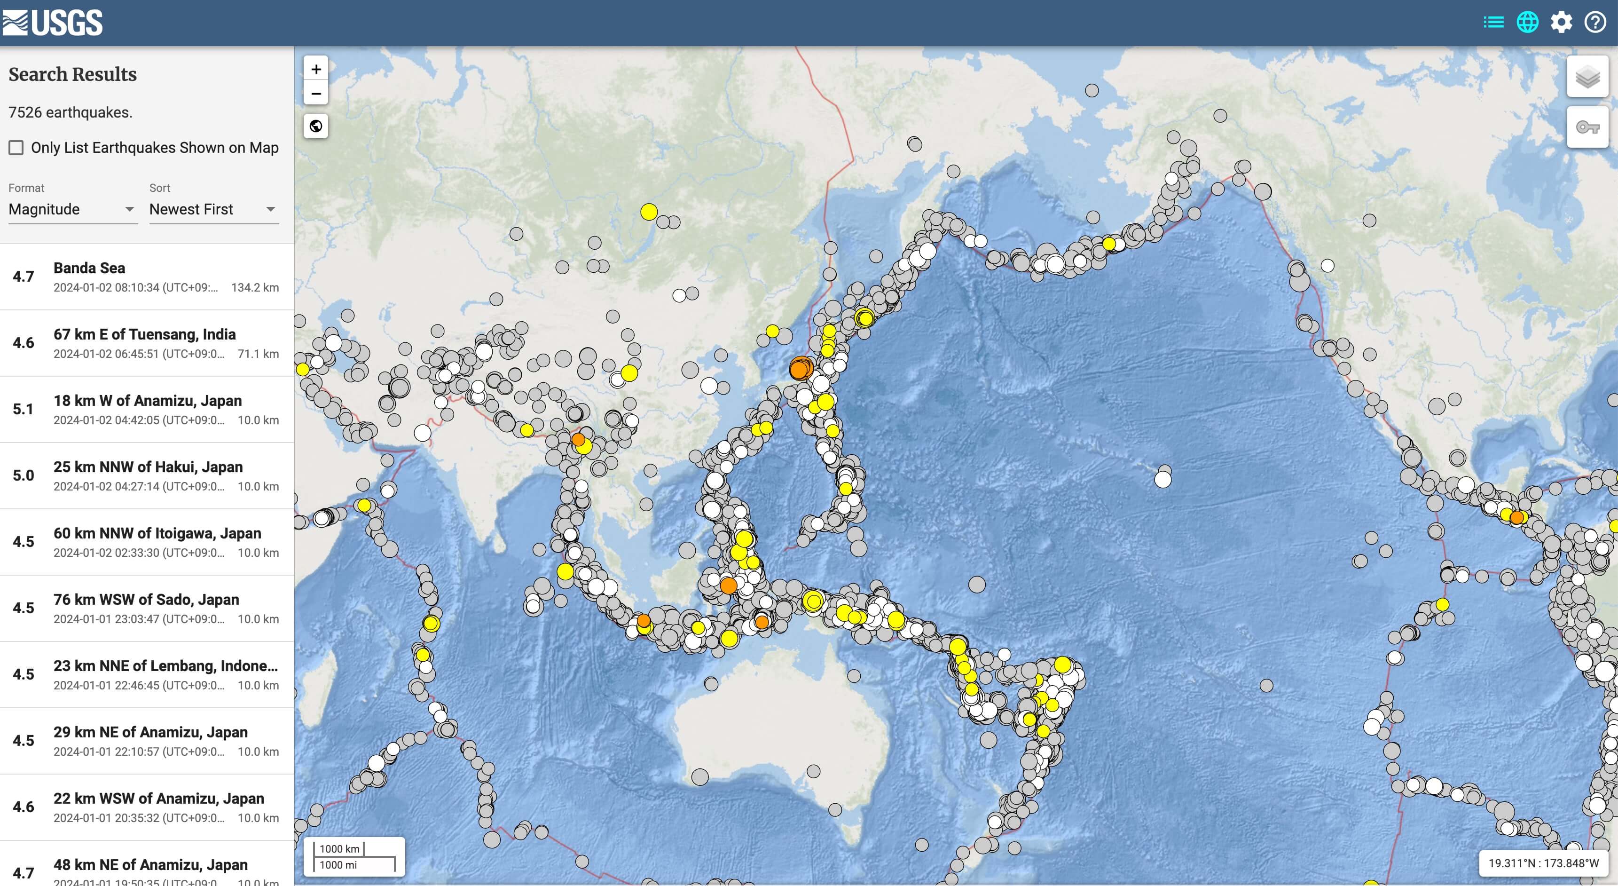Zoom out on the map
The width and height of the screenshot is (1618, 886).
[316, 94]
